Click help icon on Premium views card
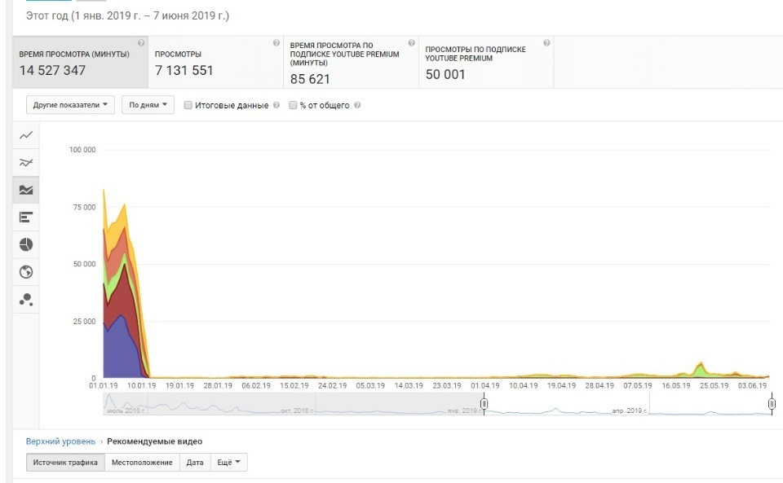 click(x=546, y=43)
